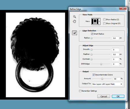
Task: Disable the Decontaminate Colors checkbox
Action: tap(94, 75)
